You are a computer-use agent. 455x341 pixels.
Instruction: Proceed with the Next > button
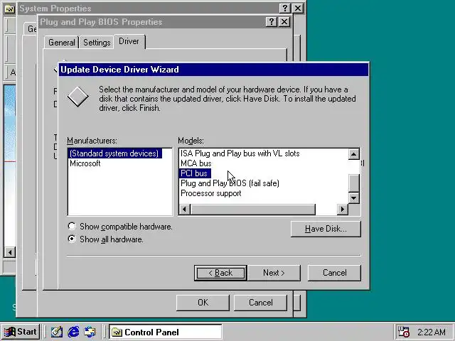point(274,273)
